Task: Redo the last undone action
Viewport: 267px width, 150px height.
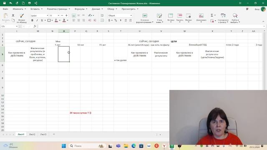Action: point(17,3)
